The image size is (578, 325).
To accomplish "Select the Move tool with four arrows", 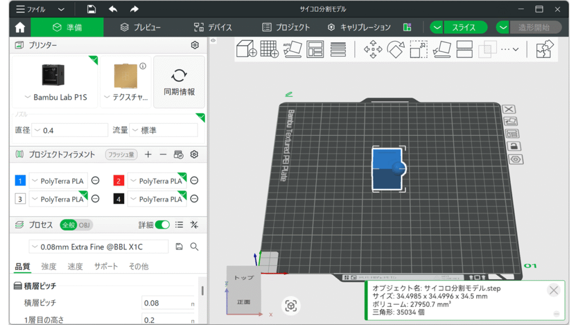I will [373, 49].
